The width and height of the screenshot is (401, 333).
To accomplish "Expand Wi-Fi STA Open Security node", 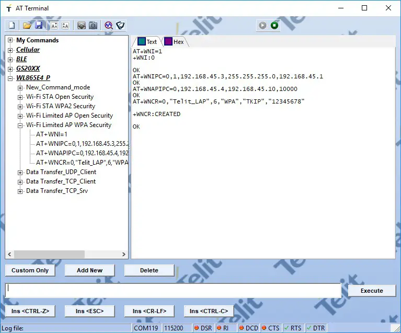I will [20, 97].
